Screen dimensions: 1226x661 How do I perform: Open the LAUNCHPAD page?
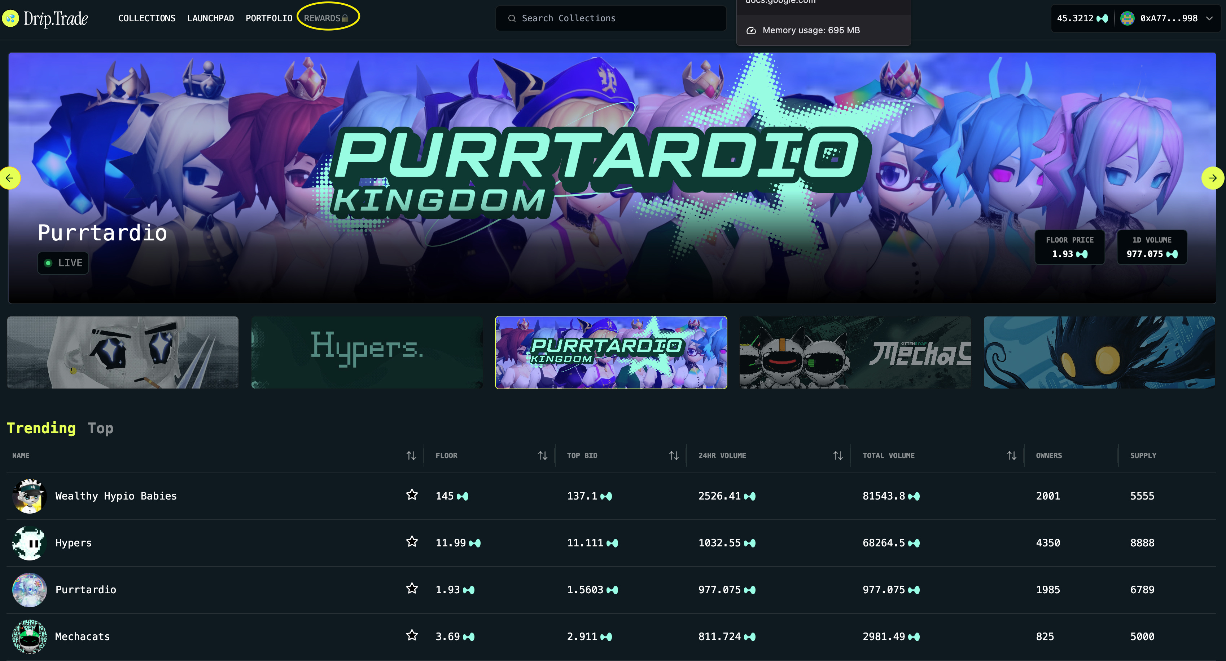(210, 18)
